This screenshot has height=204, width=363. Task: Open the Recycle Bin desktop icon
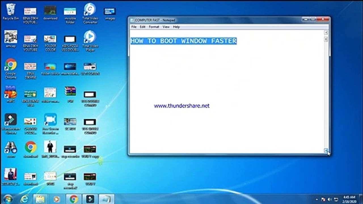[10, 12]
